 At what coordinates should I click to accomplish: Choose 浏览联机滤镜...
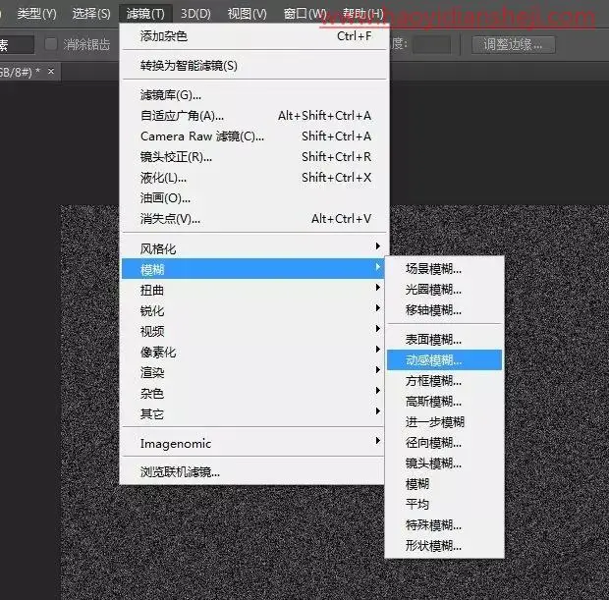253,471
